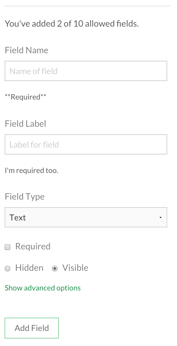
Task: Click the "Label for field" placeholder text
Action: click(x=34, y=145)
